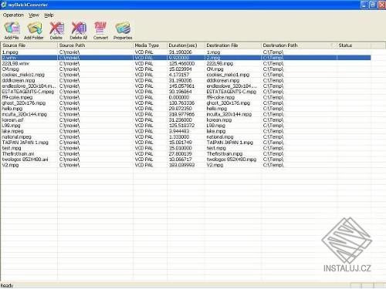Viewport: 386px width, 289px height.
Task: Select the hello.mpg source file
Action: coord(12,109)
